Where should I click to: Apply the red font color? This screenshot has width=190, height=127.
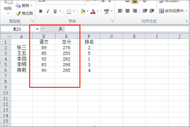click(x=93, y=11)
